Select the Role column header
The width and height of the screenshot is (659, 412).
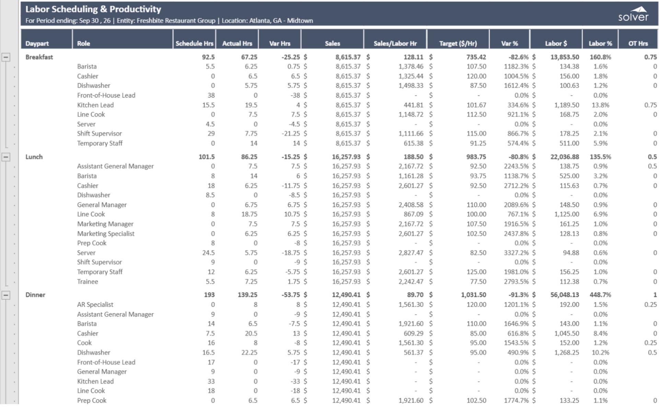(x=83, y=44)
